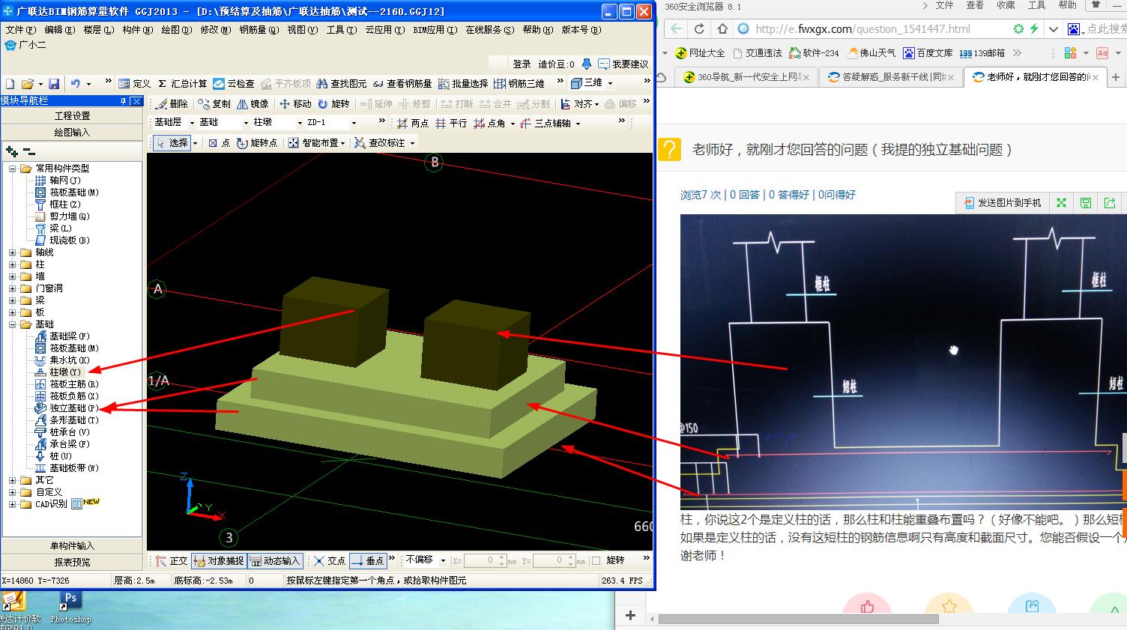Toggle 垂点 perpendicular snap
Viewport: 1127px width, 630px height.
coord(367,560)
